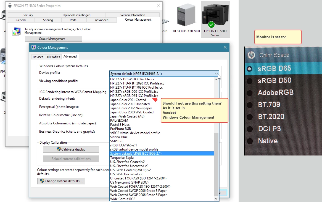Choose HP Z27x ITU-R BT.709 ICC Profile.icc
The height and width of the screenshot is (202, 322).
(x=162, y=88)
